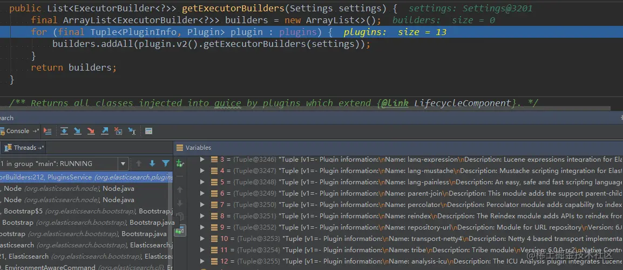Click the Step Into debugger icon

78,131
